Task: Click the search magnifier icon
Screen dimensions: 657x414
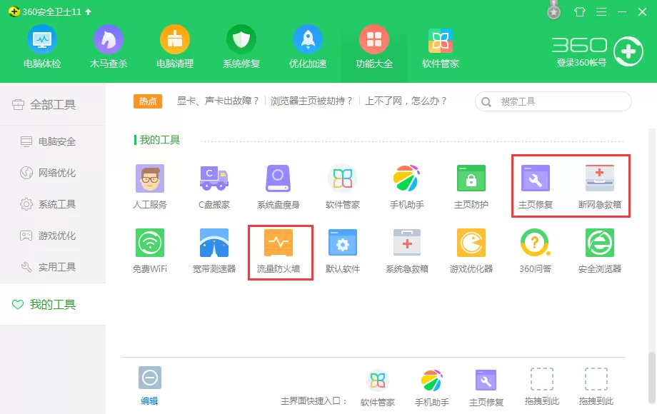Action: click(x=486, y=102)
